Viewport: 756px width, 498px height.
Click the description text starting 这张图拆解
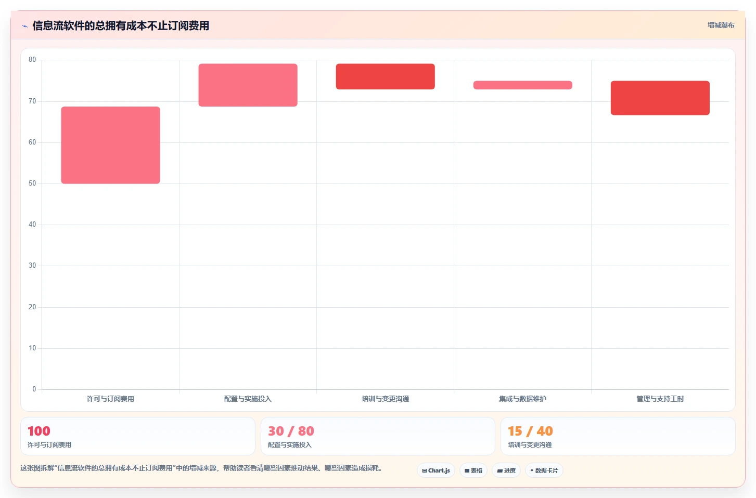202,468
